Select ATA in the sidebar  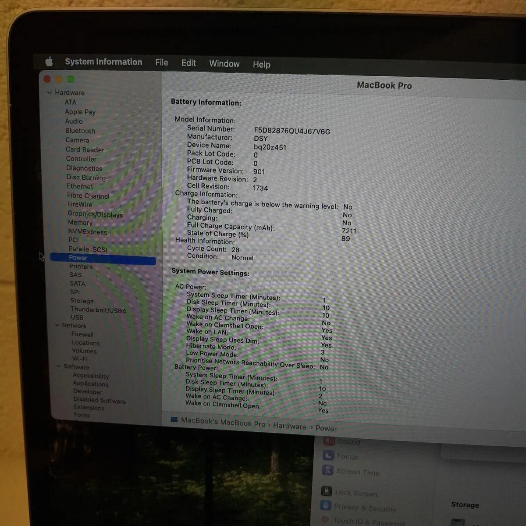[x=71, y=102]
